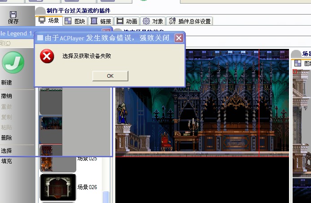This screenshot has height=203, width=311.
Task: Select the 动画 animation tab
Action: [x=127, y=21]
